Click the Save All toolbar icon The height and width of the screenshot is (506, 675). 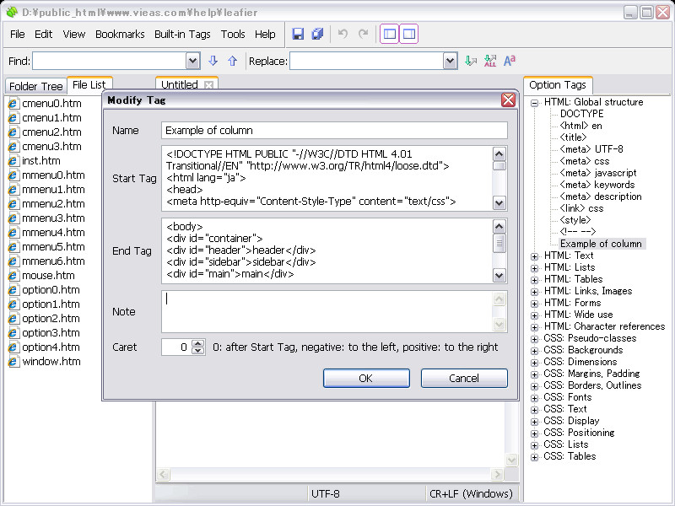click(x=317, y=35)
